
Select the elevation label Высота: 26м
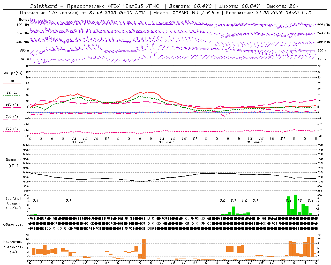[x=283, y=6]
